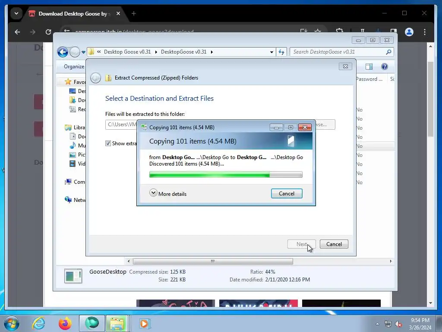Select Favorites in Explorer navigation pane
This screenshot has height=332, width=442.
click(75, 82)
